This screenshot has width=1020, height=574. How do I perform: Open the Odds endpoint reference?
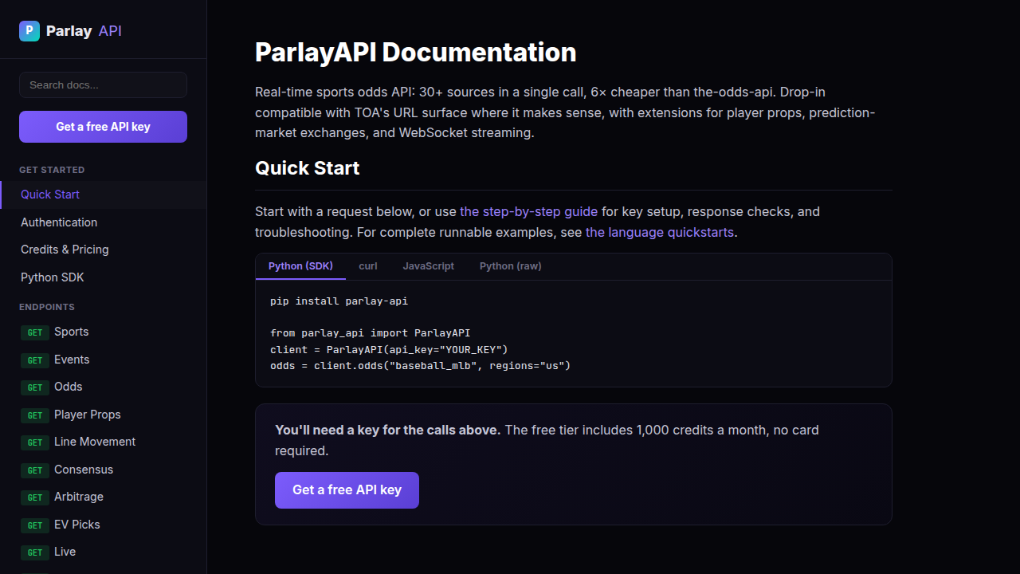point(104,387)
